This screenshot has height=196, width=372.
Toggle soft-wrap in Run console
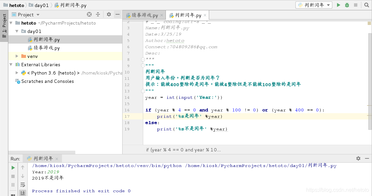point(23,185)
